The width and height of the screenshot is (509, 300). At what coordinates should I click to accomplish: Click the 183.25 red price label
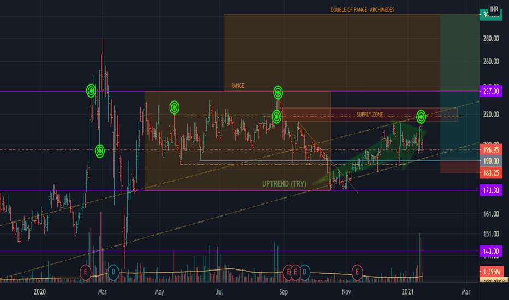click(x=491, y=173)
